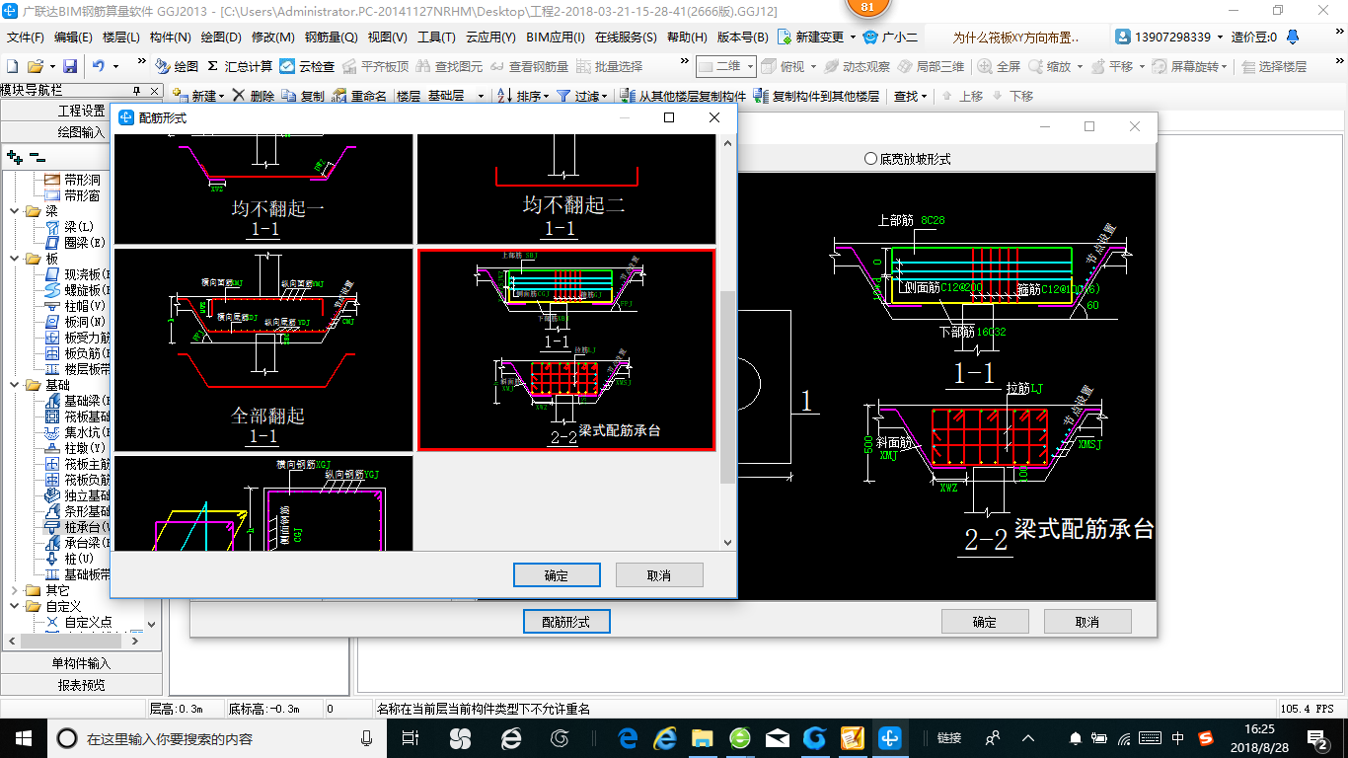Open the 在线服务(S) menu

pyautogui.click(x=626, y=37)
